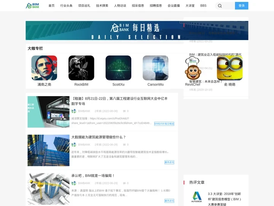
Task: Open exhibition booth thumbnail of 敬邀 article
Action: pyautogui.click(x=48, y=112)
